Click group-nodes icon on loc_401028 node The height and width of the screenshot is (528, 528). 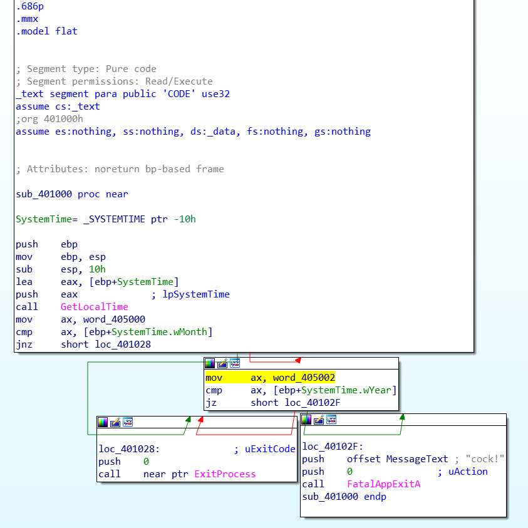pos(128,422)
